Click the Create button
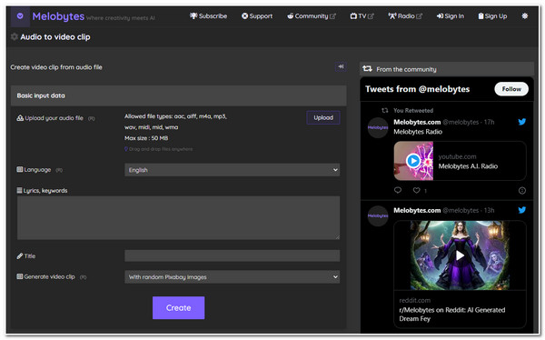The image size is (545, 340). 178,307
